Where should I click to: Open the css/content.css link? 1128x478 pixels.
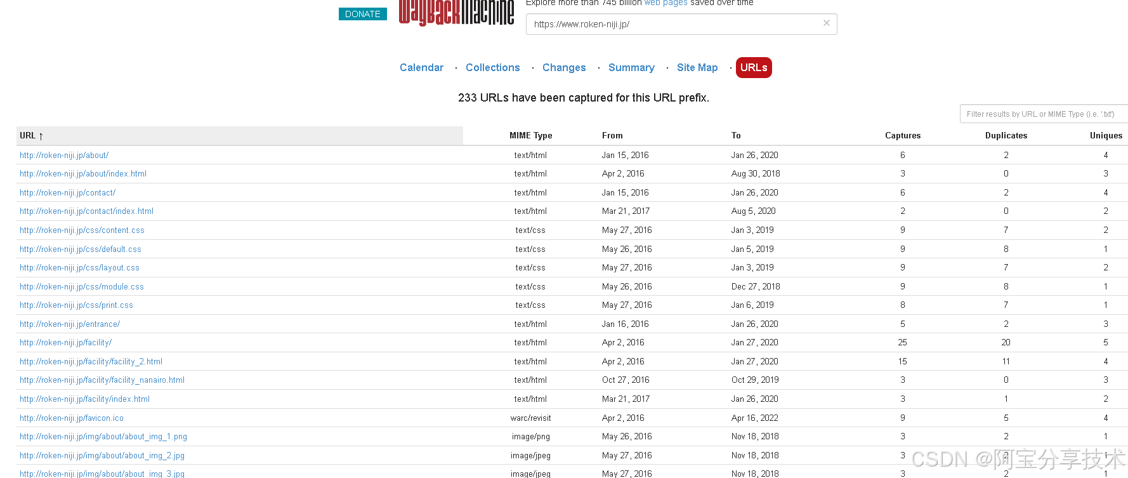pyautogui.click(x=82, y=230)
